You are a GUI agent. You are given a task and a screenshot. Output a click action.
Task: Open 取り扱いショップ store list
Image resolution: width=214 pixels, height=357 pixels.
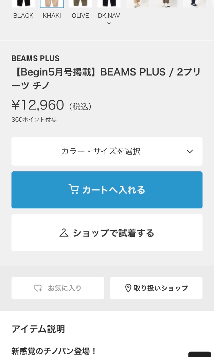click(156, 288)
